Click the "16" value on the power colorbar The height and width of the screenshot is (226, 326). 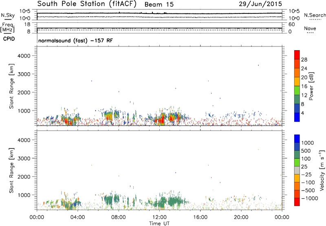tap(304, 86)
